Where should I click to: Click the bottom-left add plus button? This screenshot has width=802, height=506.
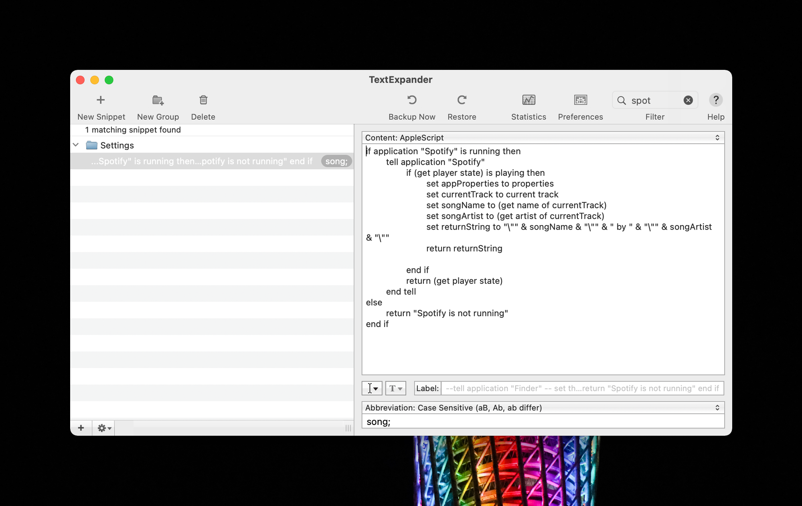click(x=81, y=428)
